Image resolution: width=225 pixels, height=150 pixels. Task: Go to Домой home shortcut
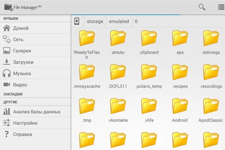[36, 28]
